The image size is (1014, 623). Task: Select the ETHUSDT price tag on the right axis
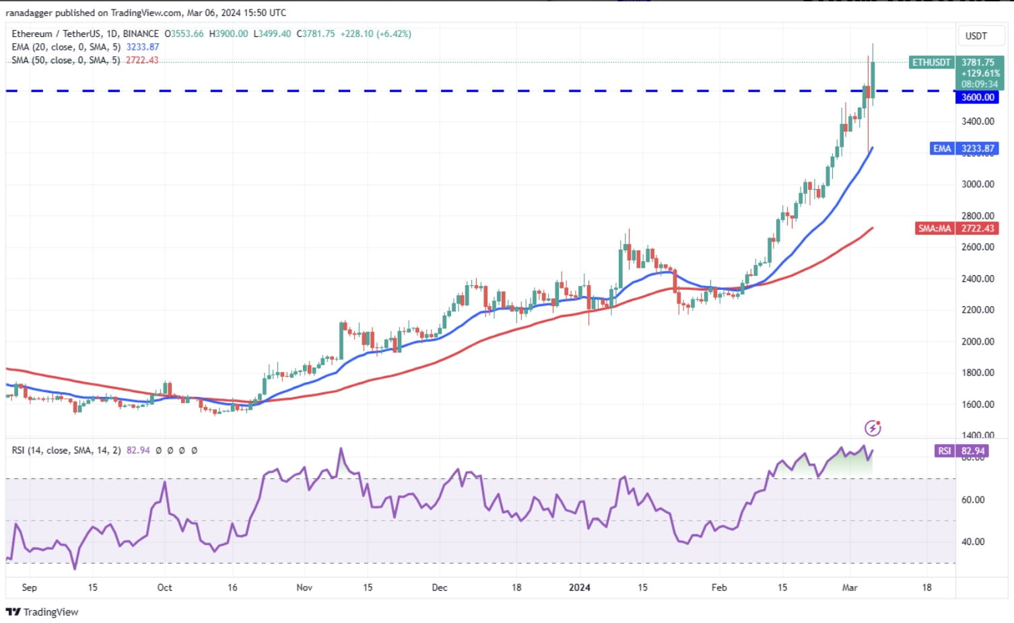pos(933,62)
